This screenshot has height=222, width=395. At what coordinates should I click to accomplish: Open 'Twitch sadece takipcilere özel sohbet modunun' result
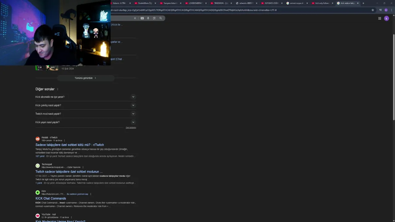(x=69, y=172)
